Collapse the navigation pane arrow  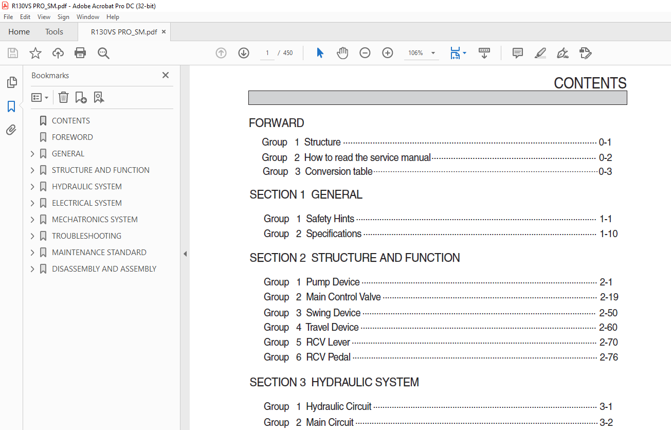click(185, 254)
